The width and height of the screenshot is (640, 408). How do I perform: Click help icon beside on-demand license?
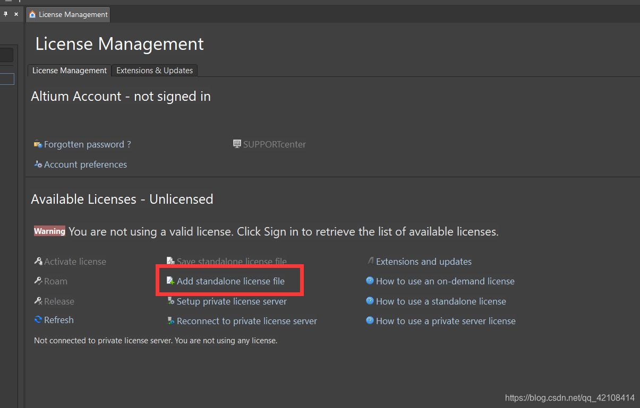(370, 281)
